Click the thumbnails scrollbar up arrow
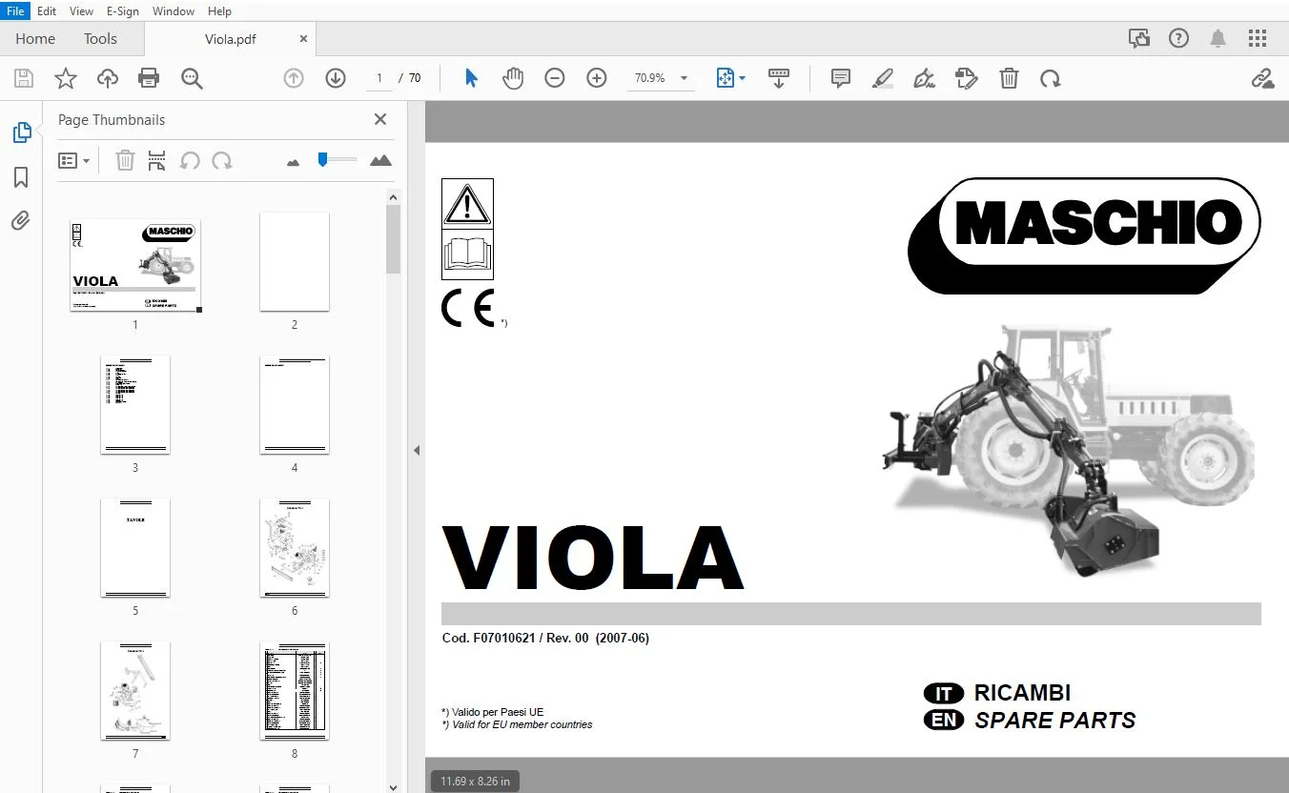This screenshot has width=1289, height=793. tap(393, 196)
